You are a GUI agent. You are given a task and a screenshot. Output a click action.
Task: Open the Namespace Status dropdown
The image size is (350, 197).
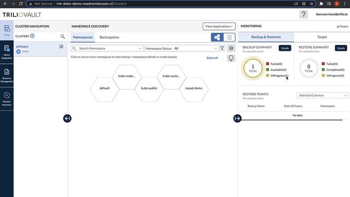pos(181,48)
